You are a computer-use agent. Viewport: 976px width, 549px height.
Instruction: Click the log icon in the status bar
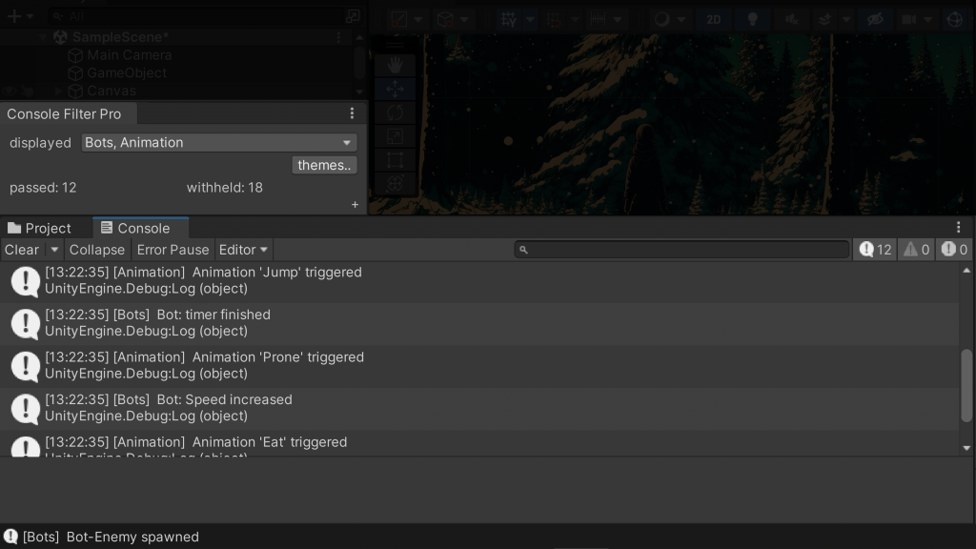point(10,537)
